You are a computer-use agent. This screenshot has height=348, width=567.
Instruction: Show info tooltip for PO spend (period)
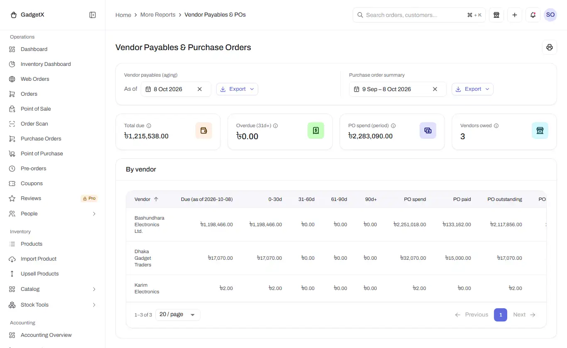point(393,126)
